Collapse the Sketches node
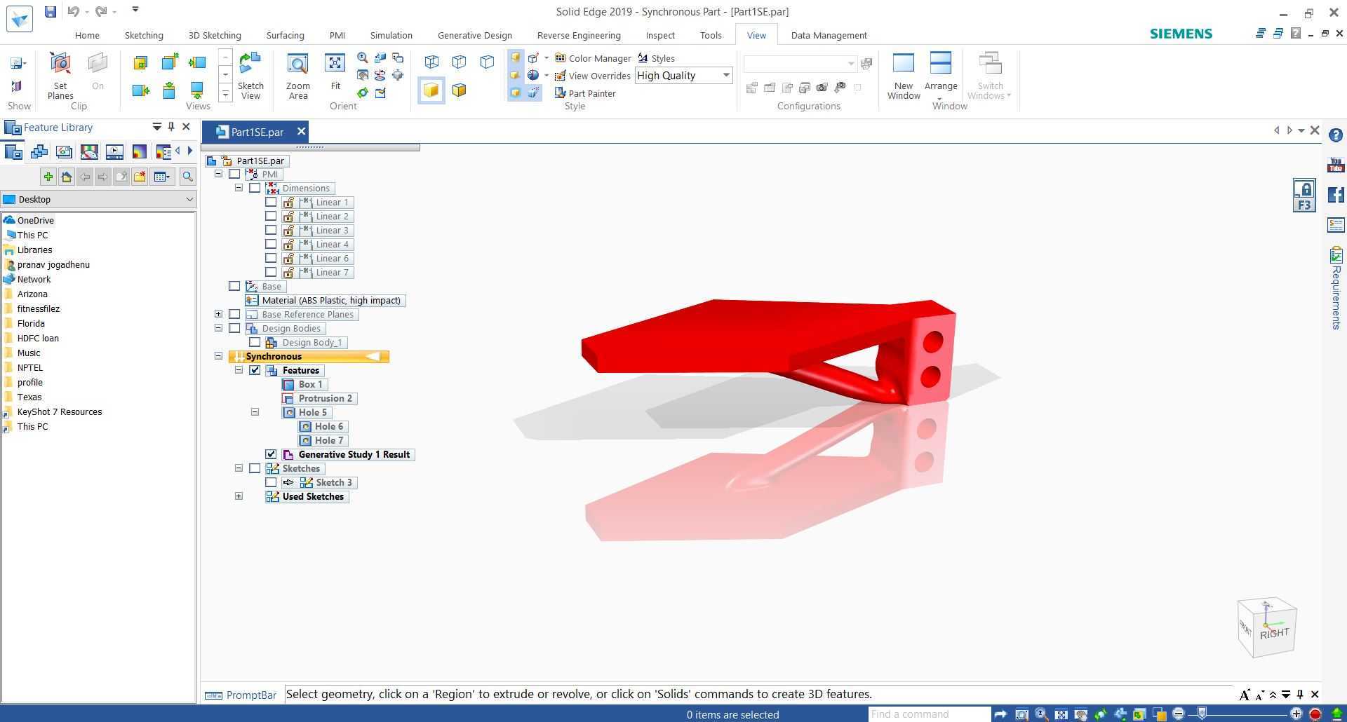Viewport: 1347px width, 722px height. click(239, 468)
